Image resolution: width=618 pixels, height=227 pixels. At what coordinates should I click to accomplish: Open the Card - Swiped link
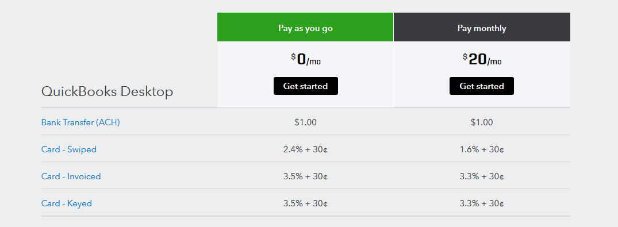[x=69, y=149]
